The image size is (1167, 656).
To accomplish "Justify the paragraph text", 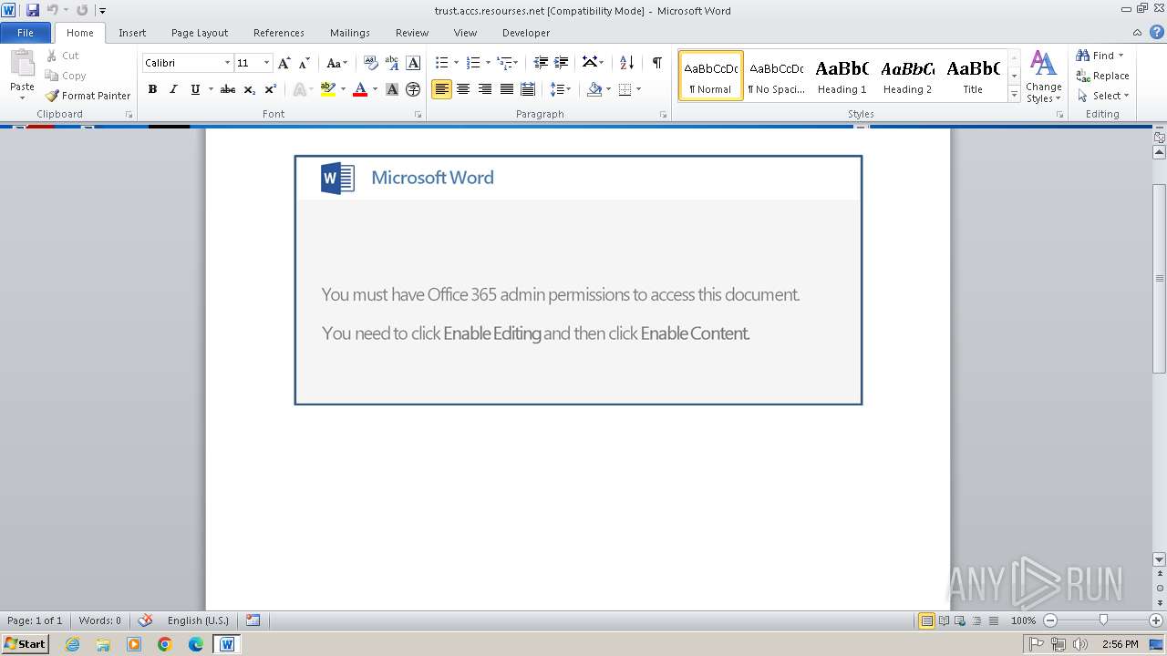I will click(506, 89).
